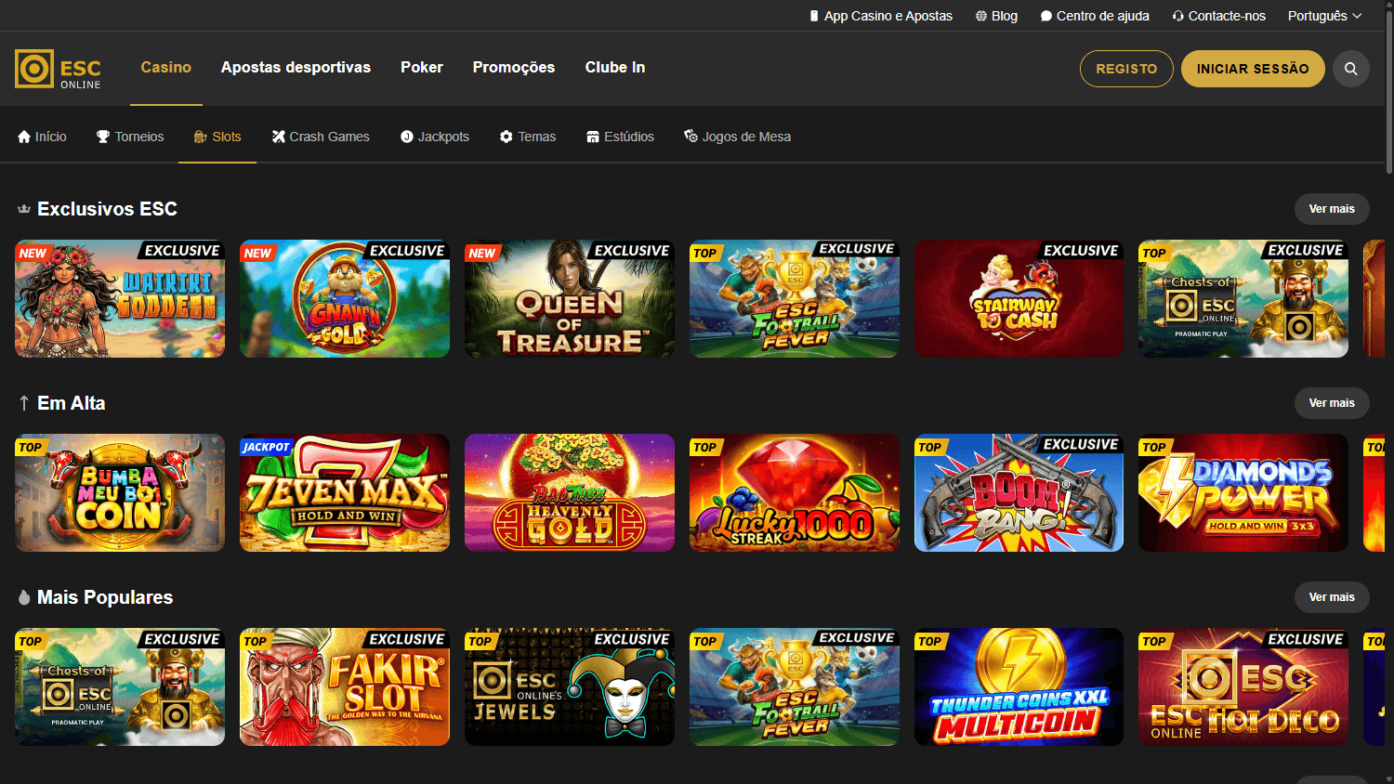Open the Contacte-nos link
Screen dimensions: 1394x784
[1219, 16]
